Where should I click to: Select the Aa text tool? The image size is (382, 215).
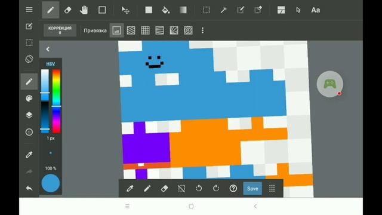[x=316, y=10]
